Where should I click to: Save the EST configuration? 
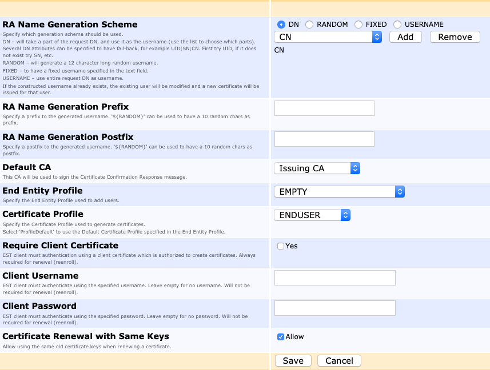293,360
